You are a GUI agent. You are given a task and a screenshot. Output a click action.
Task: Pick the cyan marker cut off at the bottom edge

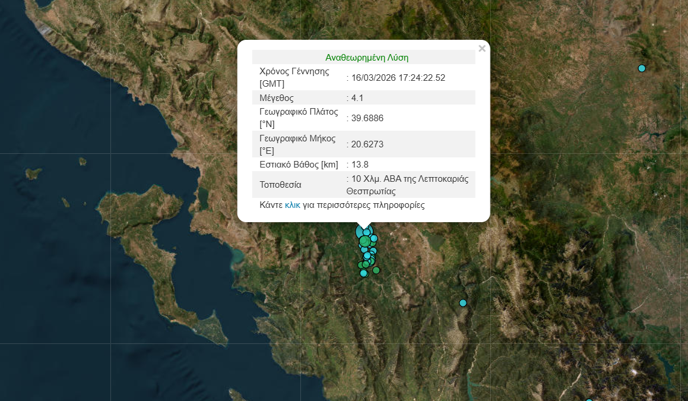[x=589, y=400]
